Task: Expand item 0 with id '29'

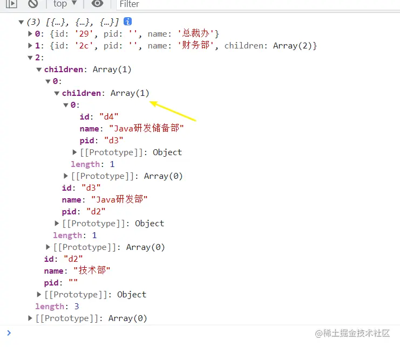Action: [x=30, y=33]
